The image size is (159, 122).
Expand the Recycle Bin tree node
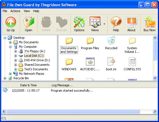click(5, 78)
